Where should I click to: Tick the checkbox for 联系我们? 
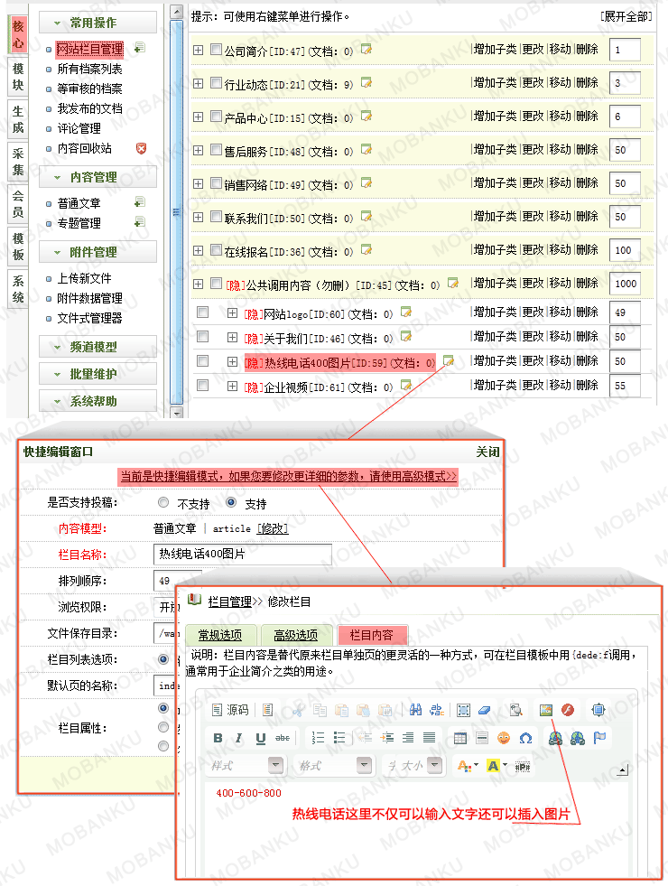pos(216,216)
